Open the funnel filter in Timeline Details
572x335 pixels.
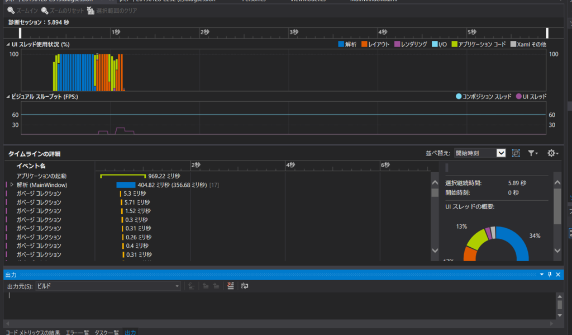pos(532,153)
